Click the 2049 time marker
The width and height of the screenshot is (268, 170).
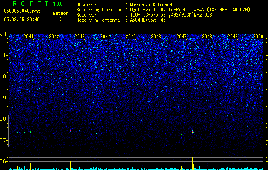tap(233, 36)
